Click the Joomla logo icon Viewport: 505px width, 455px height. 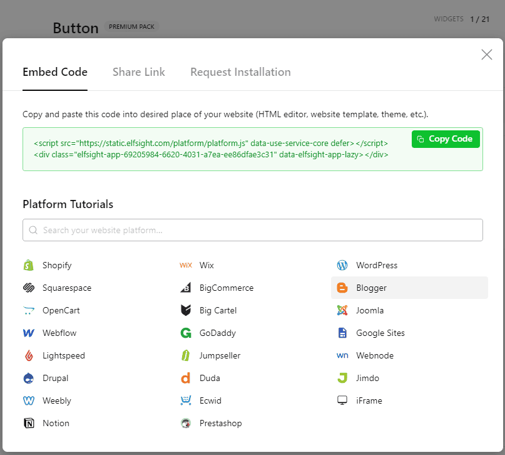(342, 310)
